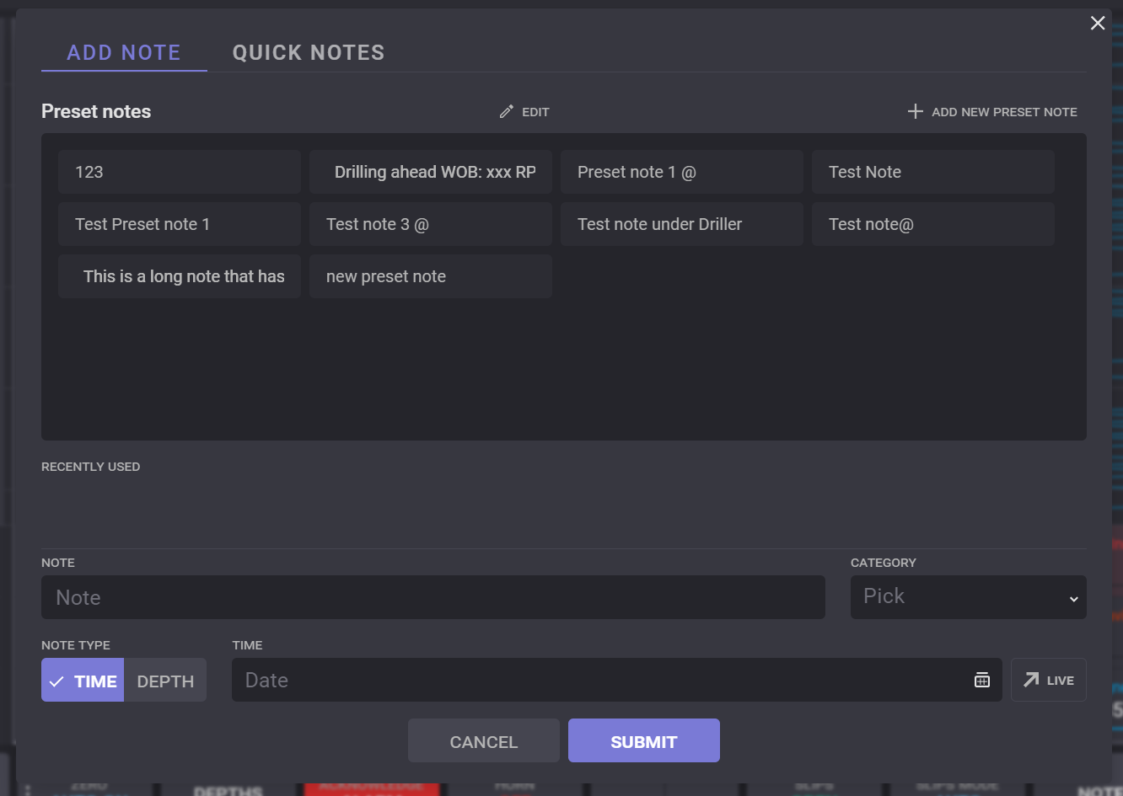Click into the Note text field
The height and width of the screenshot is (796, 1123).
[433, 598]
